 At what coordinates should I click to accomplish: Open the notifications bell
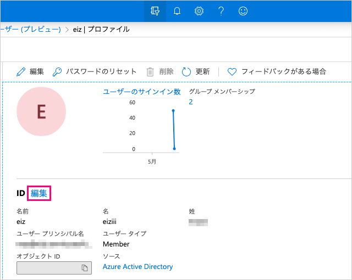[x=177, y=11]
